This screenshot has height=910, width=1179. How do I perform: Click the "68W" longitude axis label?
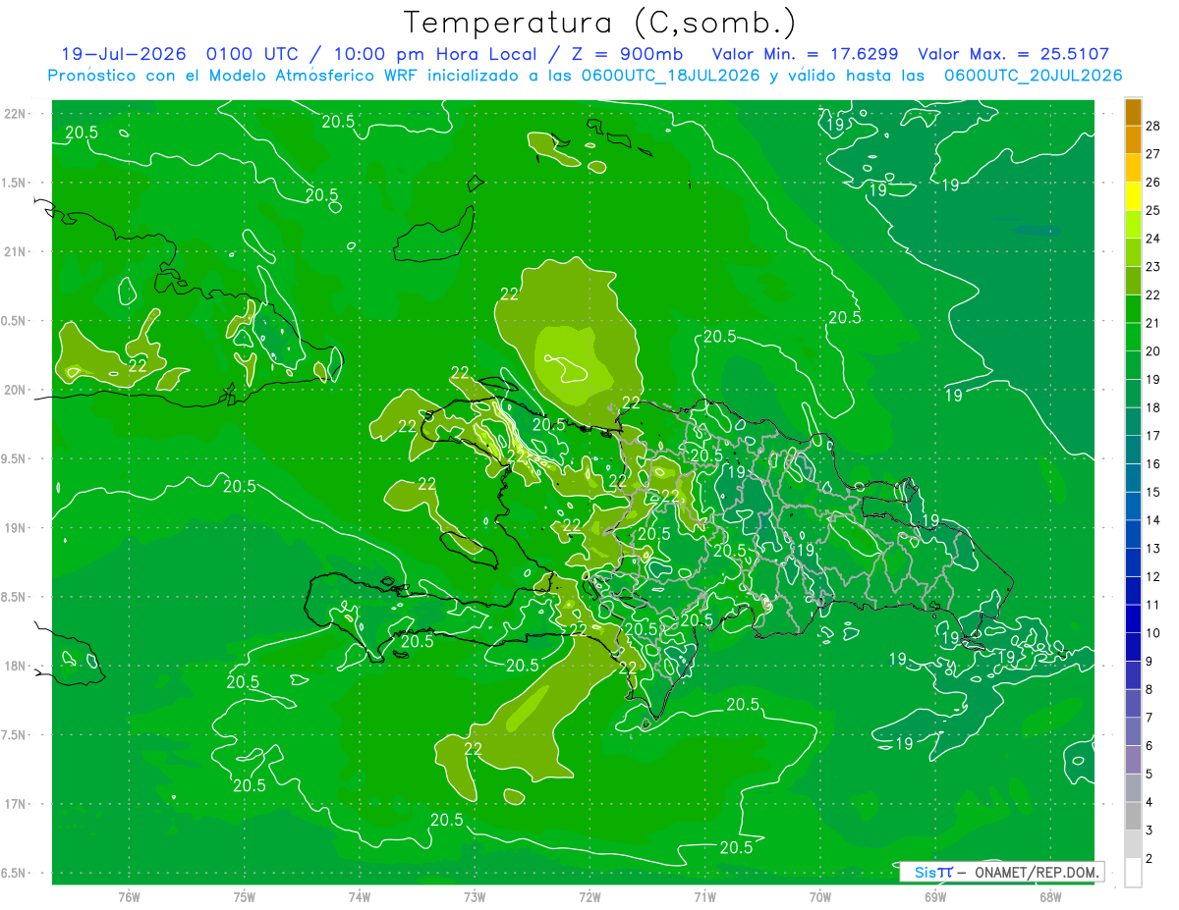click(1049, 897)
